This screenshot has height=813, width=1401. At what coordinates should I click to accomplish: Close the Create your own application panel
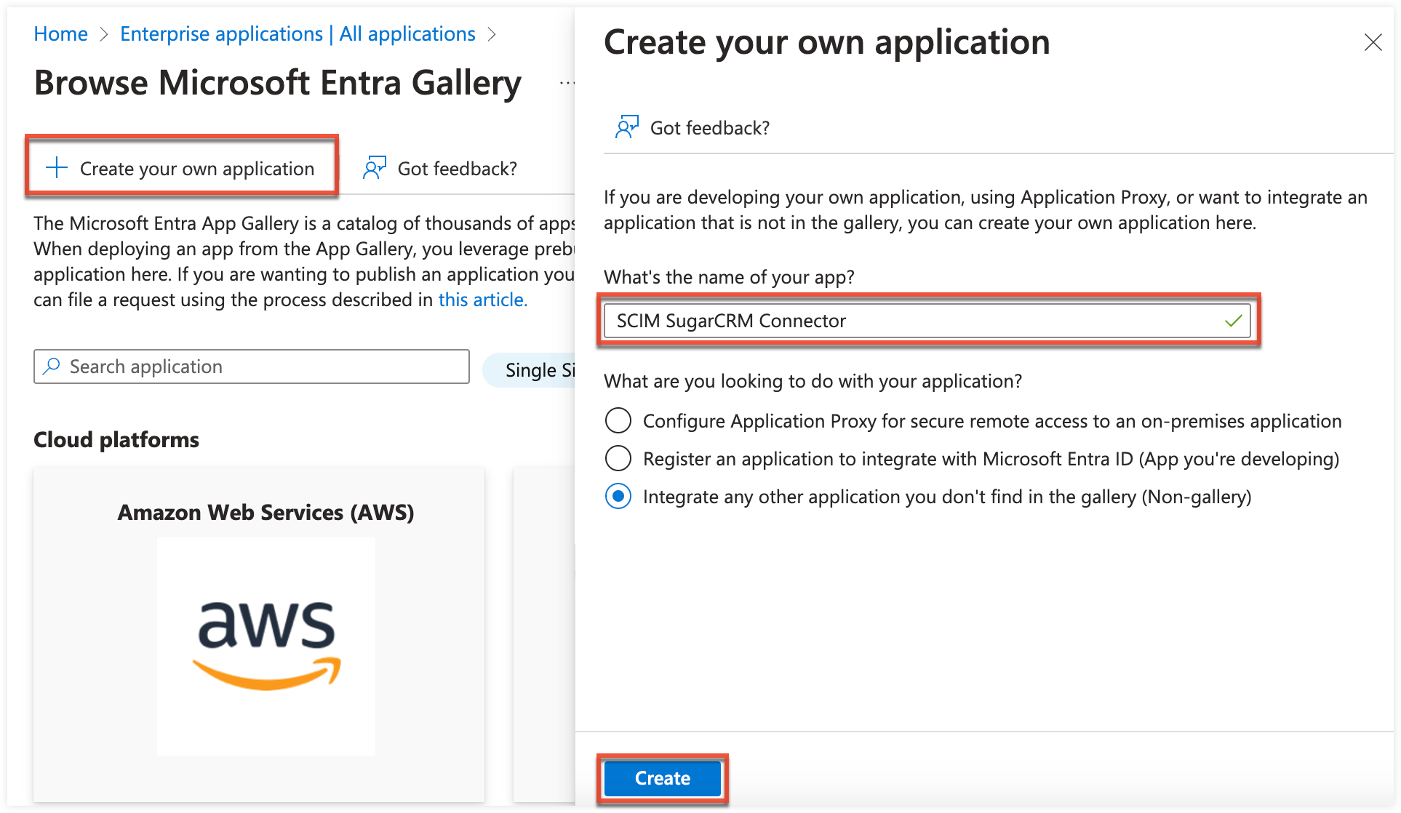point(1373,42)
